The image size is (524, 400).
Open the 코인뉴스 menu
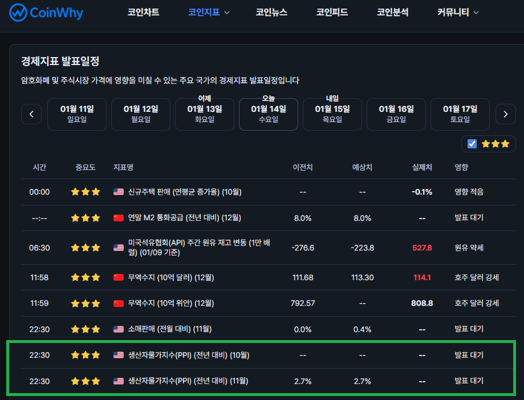click(271, 12)
